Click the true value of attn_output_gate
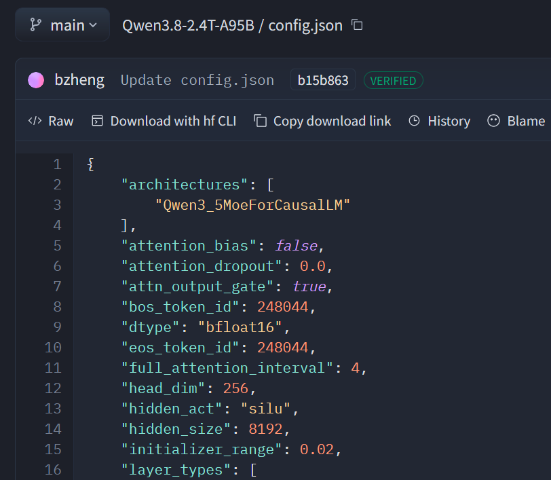This screenshot has height=480, width=551. [x=309, y=287]
